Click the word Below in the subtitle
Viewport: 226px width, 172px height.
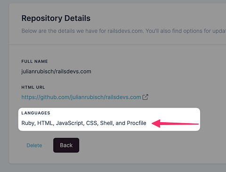29,31
